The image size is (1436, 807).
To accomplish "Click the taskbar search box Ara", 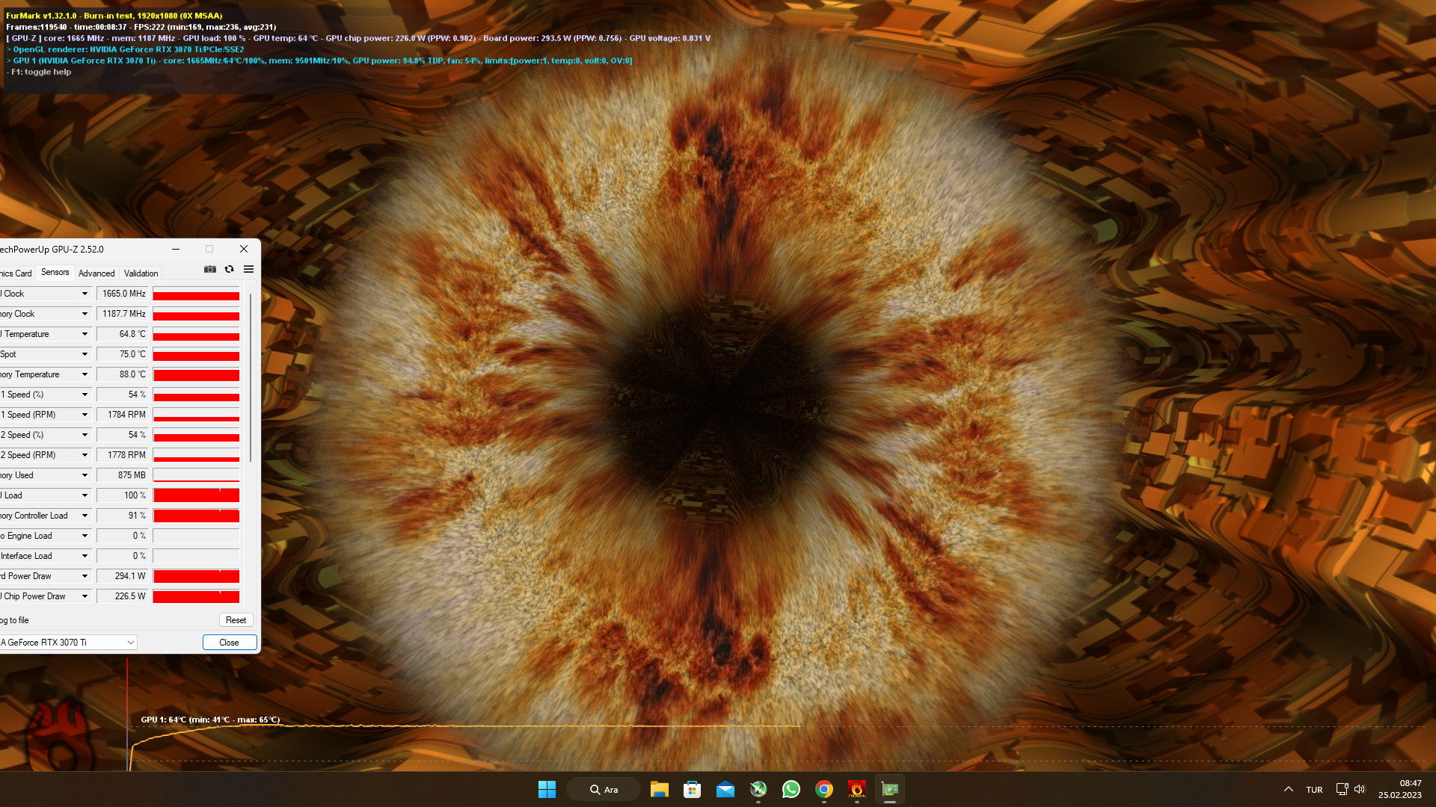I will (604, 789).
